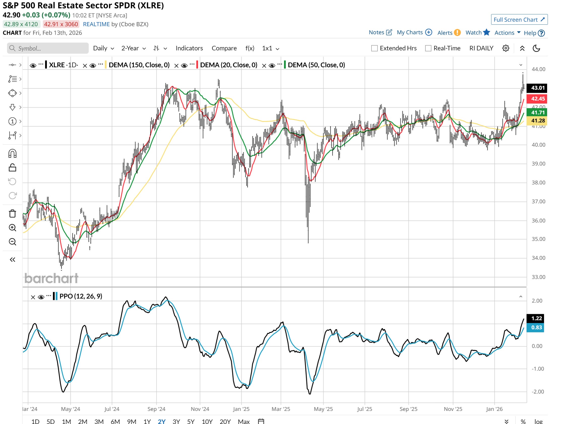
Task: Open the Daily frequency dropdown
Action: coord(103,48)
